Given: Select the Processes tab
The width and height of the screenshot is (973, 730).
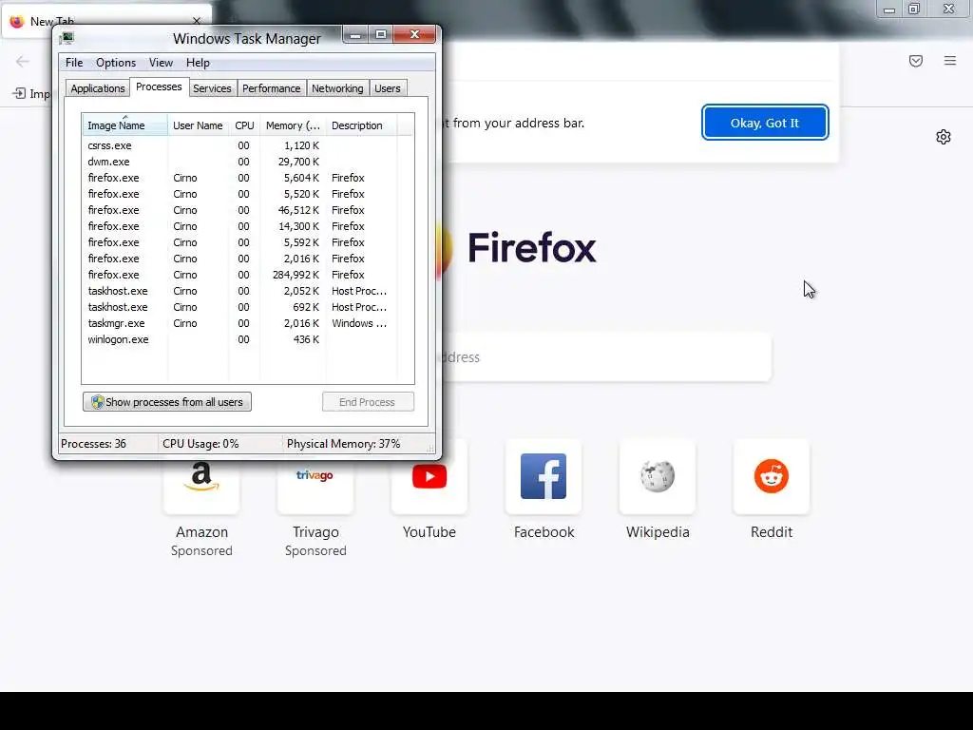Looking at the screenshot, I should click(x=159, y=86).
